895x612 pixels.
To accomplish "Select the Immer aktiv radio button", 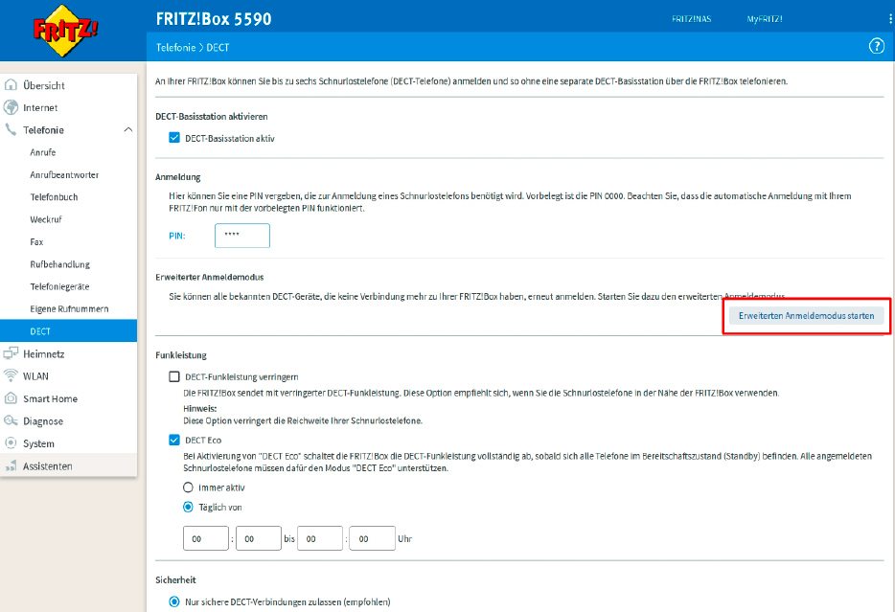I will (188, 487).
